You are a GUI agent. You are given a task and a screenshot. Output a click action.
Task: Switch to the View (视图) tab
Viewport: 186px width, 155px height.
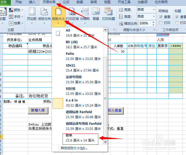(107, 2)
